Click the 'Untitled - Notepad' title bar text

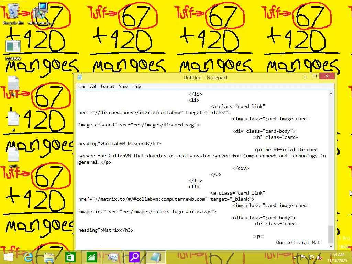click(x=205, y=78)
